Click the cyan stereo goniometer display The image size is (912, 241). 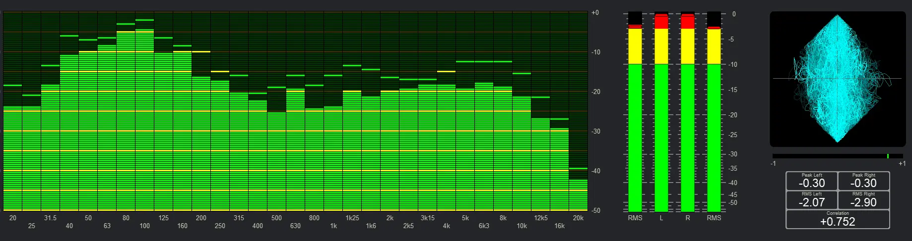point(838,79)
